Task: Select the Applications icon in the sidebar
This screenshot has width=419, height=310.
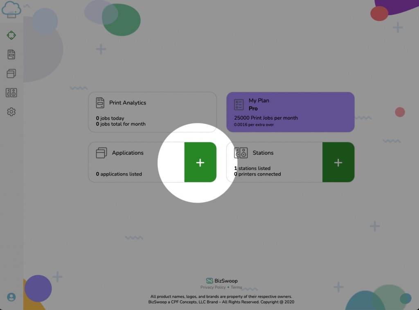Action: (x=11, y=74)
